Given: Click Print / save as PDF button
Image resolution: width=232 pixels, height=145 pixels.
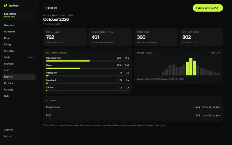Looking at the screenshot, I should (x=208, y=8).
